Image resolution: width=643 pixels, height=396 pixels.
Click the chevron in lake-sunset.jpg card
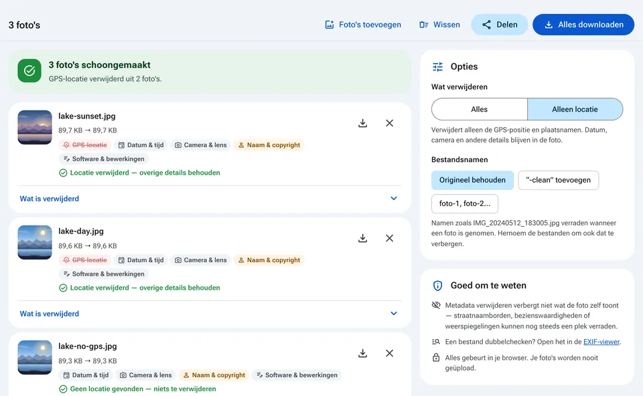tap(394, 199)
